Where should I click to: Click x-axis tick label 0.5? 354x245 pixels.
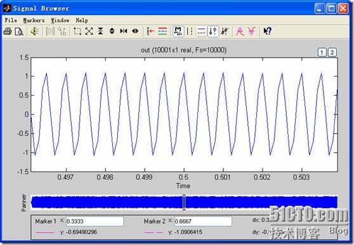pos(183,177)
